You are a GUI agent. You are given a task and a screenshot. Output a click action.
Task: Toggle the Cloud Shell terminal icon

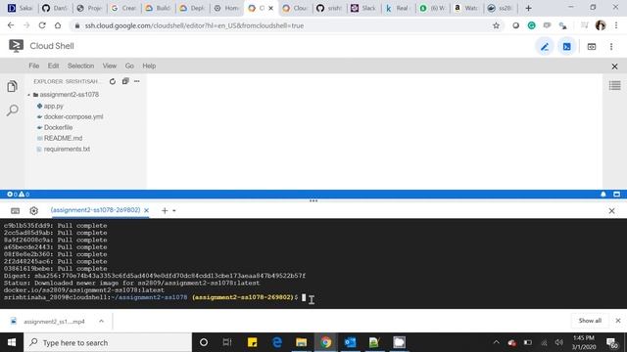click(x=566, y=47)
